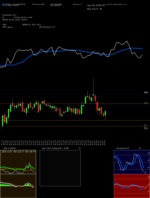This screenshot has height=198, width=150.
Task: Click the 'Intra Day Trading Price & MR' title
Action: [55, 148]
